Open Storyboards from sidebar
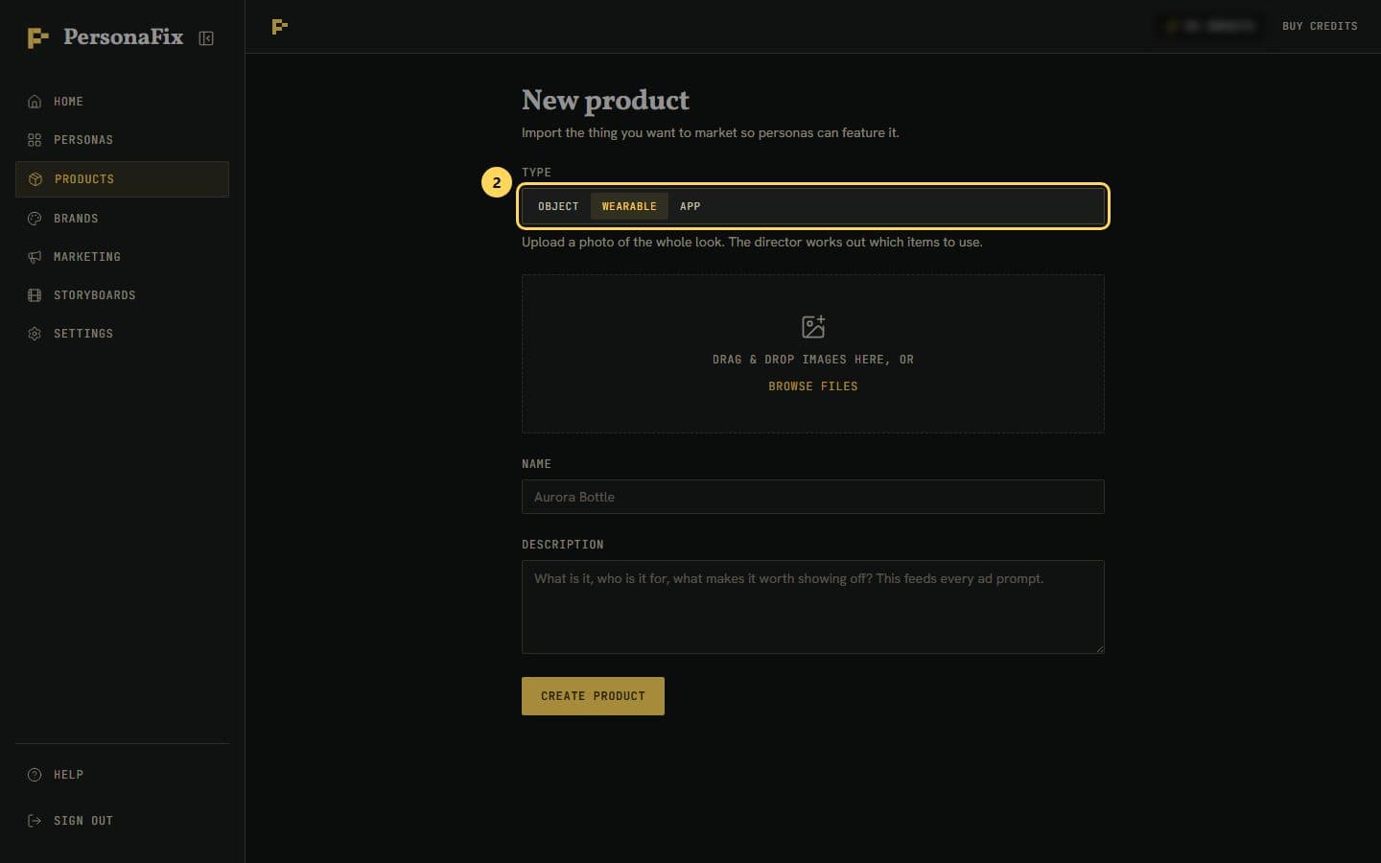 tap(122, 295)
